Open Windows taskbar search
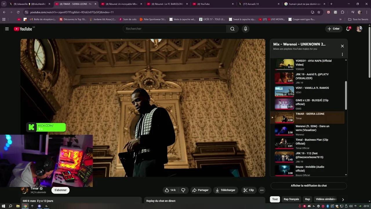 coord(10,206)
